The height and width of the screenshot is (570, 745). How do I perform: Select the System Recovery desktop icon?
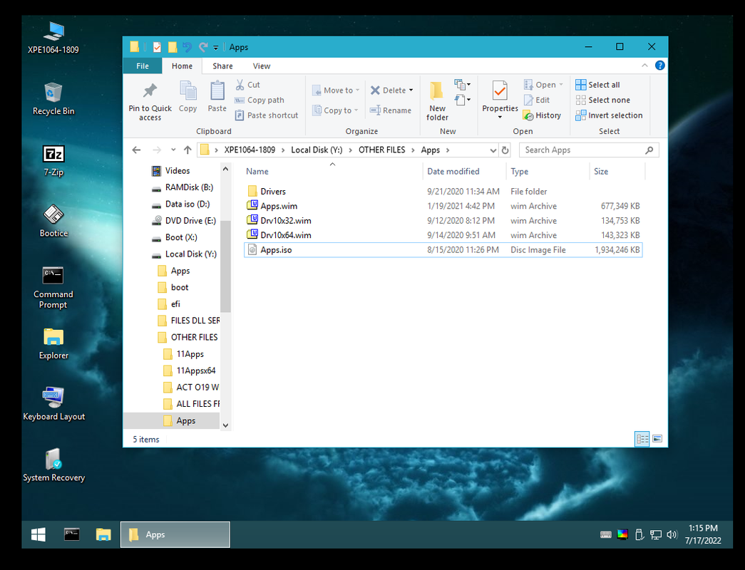[x=53, y=465]
